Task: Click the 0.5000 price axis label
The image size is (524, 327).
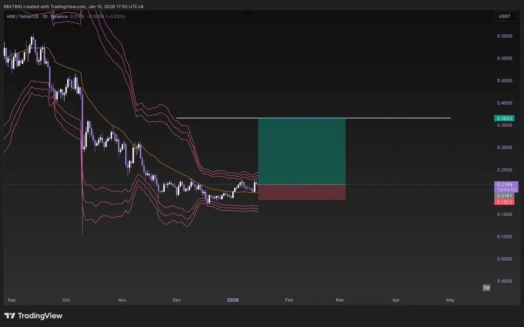Action: (x=504, y=58)
